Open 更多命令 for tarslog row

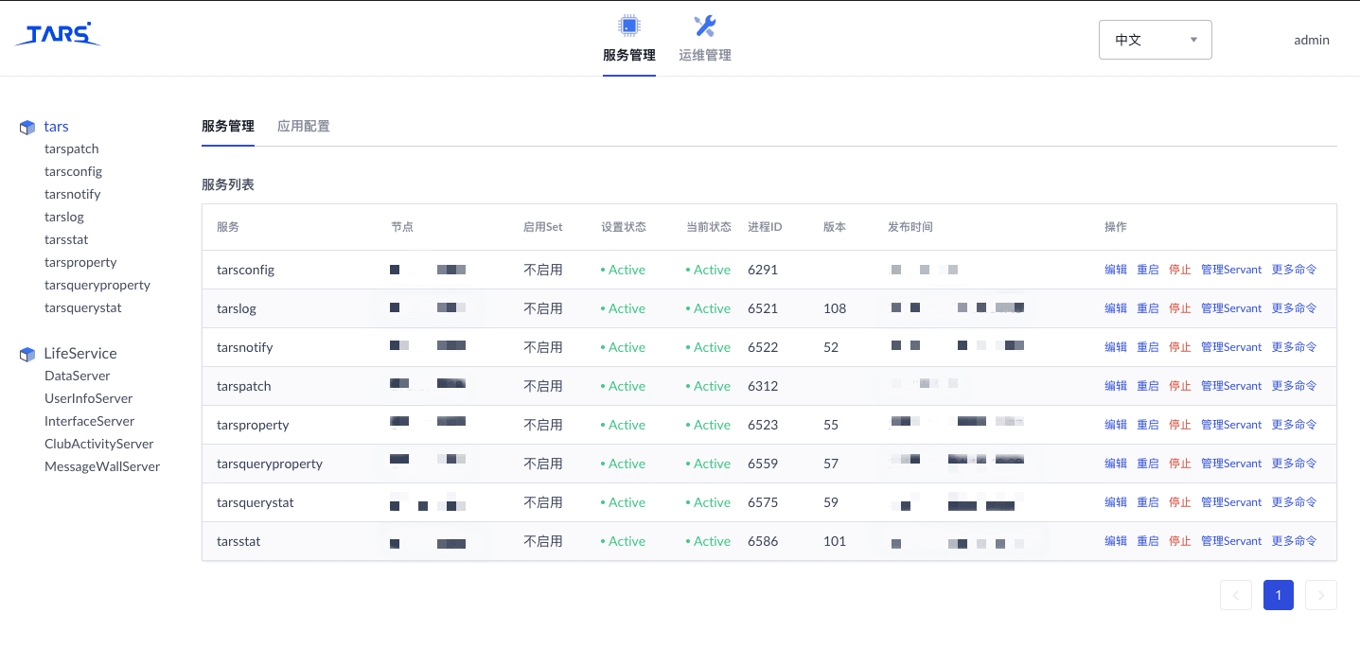pyautogui.click(x=1294, y=308)
